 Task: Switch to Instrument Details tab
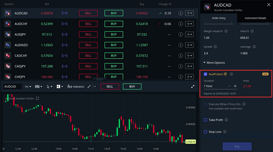pyautogui.click(x=255, y=18)
